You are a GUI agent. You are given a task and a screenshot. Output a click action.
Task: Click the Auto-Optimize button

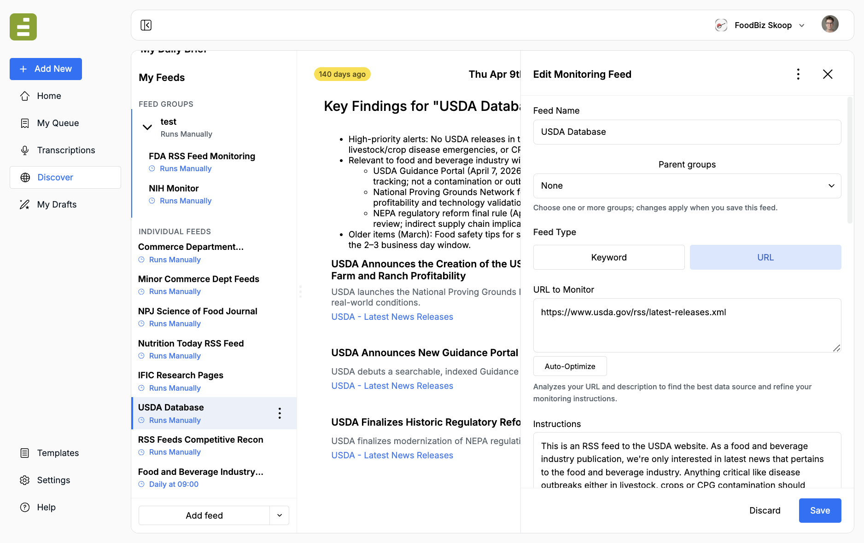point(570,366)
